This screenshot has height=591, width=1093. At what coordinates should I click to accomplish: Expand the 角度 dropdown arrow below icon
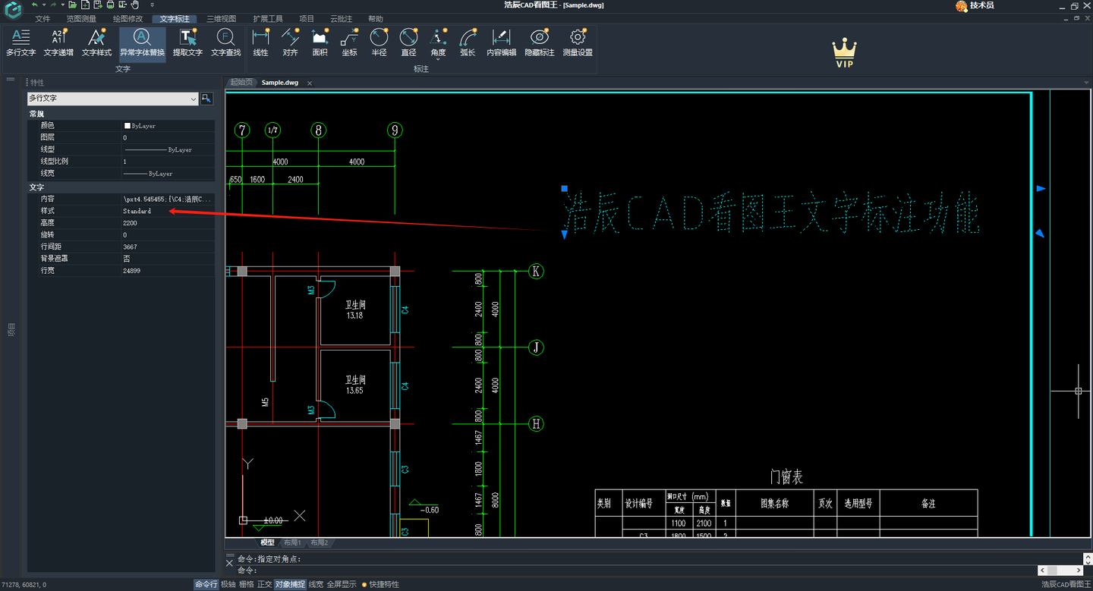[x=438, y=59]
